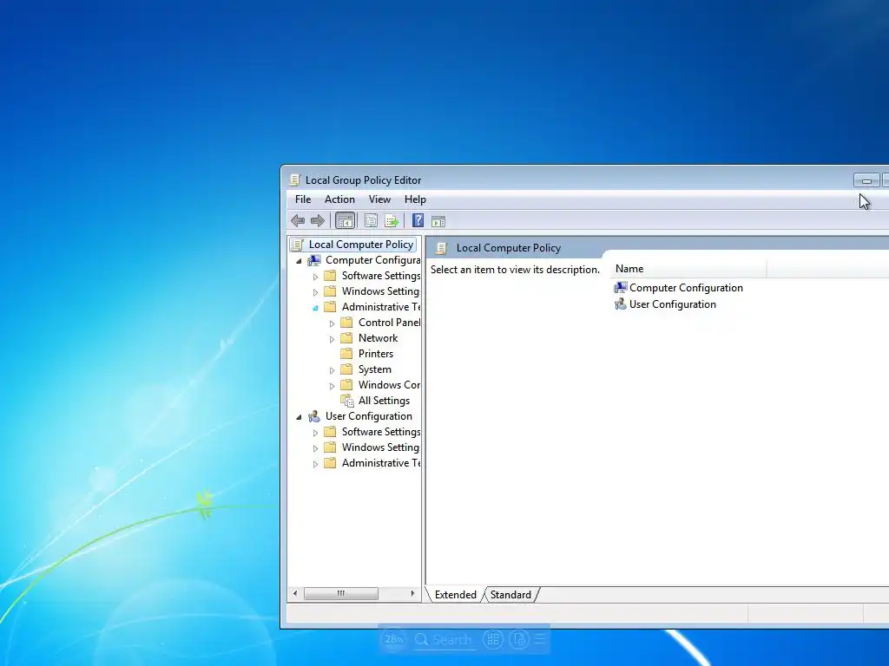
Task: Click the Export List toolbar icon
Action: [x=392, y=221]
